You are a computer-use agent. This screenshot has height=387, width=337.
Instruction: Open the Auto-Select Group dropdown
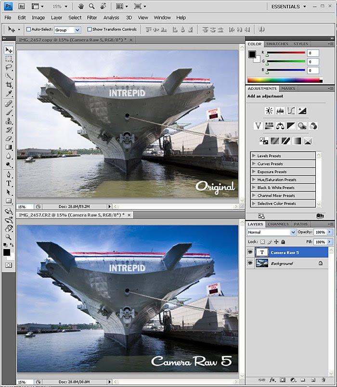(67, 30)
